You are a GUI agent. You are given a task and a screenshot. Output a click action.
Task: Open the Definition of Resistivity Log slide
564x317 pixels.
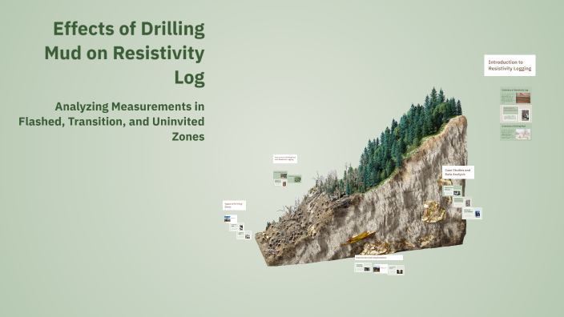tap(515, 95)
